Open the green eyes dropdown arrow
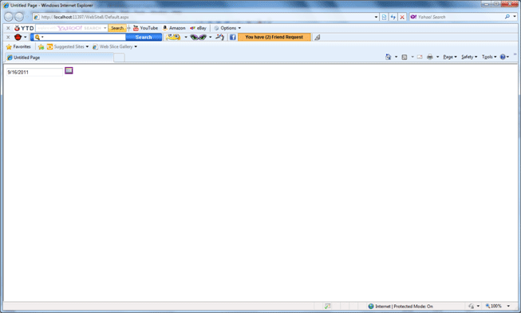Screen dimensions: 521x313 (x=211, y=38)
